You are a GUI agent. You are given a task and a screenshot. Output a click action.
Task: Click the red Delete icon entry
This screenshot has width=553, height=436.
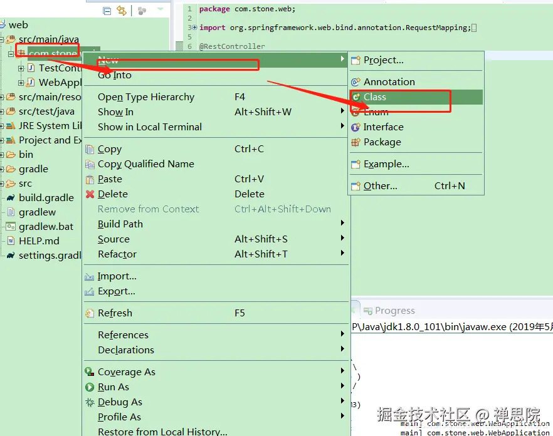(90, 194)
